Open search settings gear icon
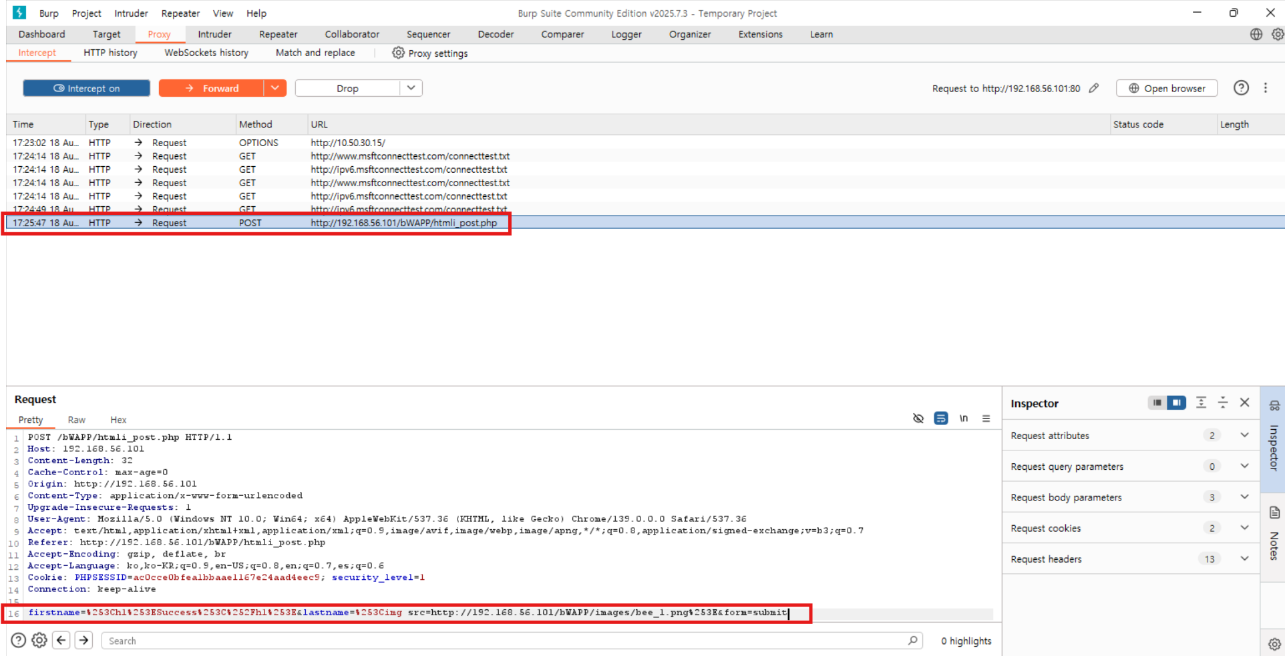Screen dimensions: 1285x656 pos(39,640)
